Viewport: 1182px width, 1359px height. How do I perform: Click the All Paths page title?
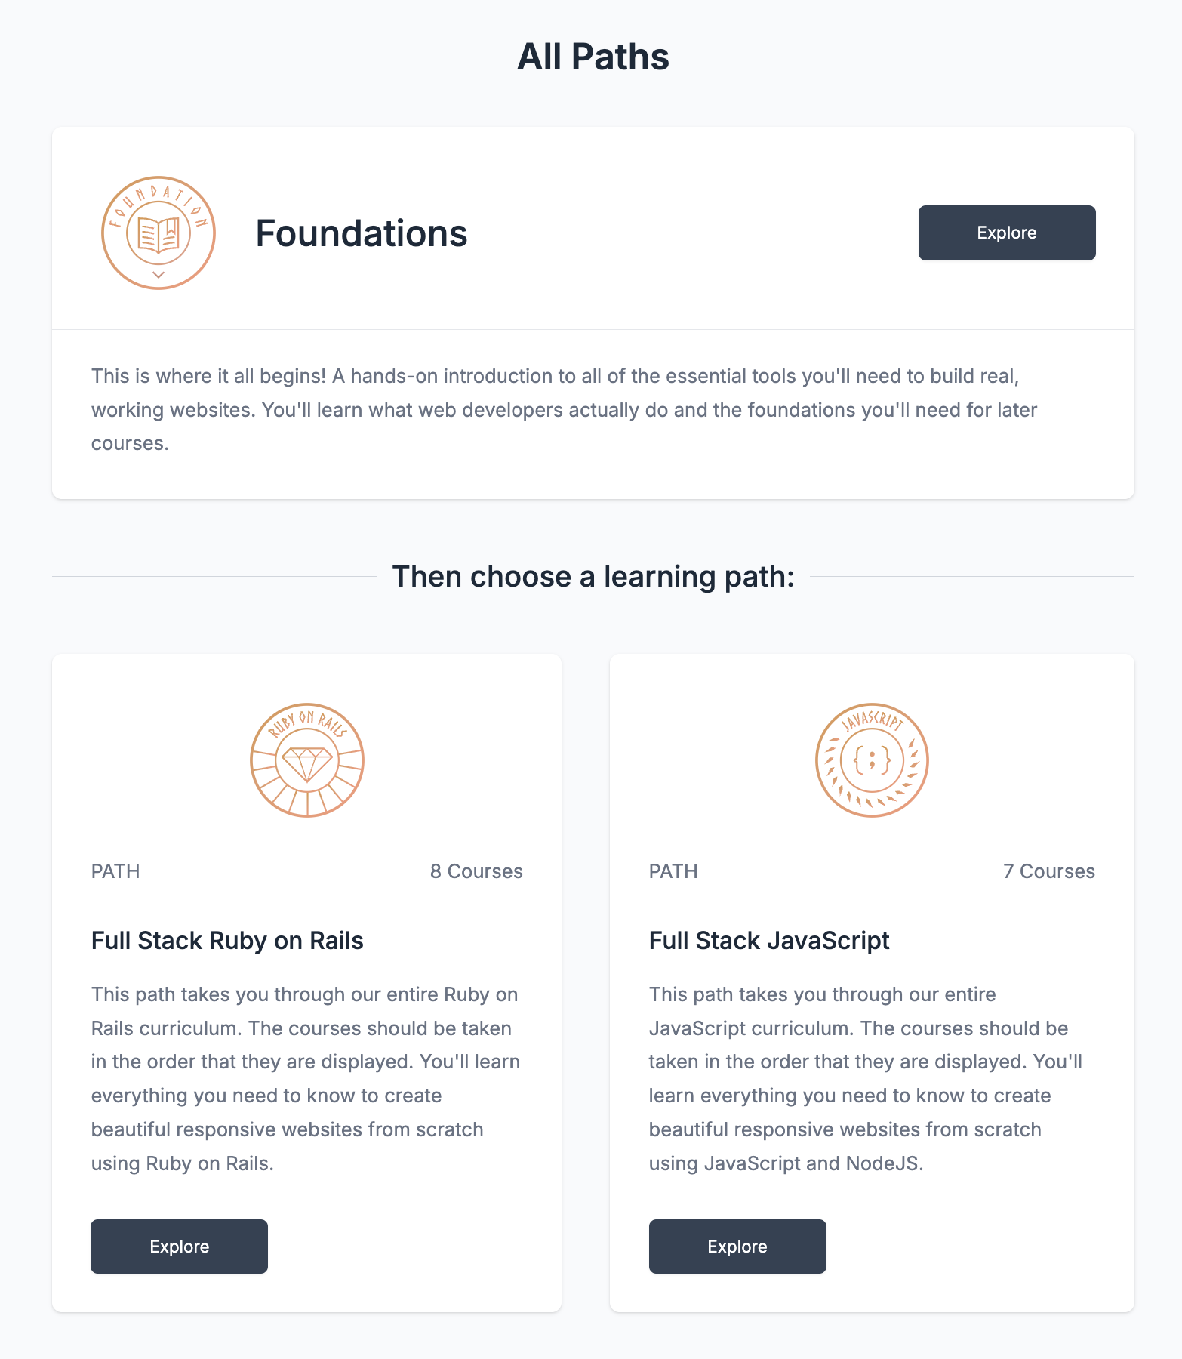click(592, 56)
